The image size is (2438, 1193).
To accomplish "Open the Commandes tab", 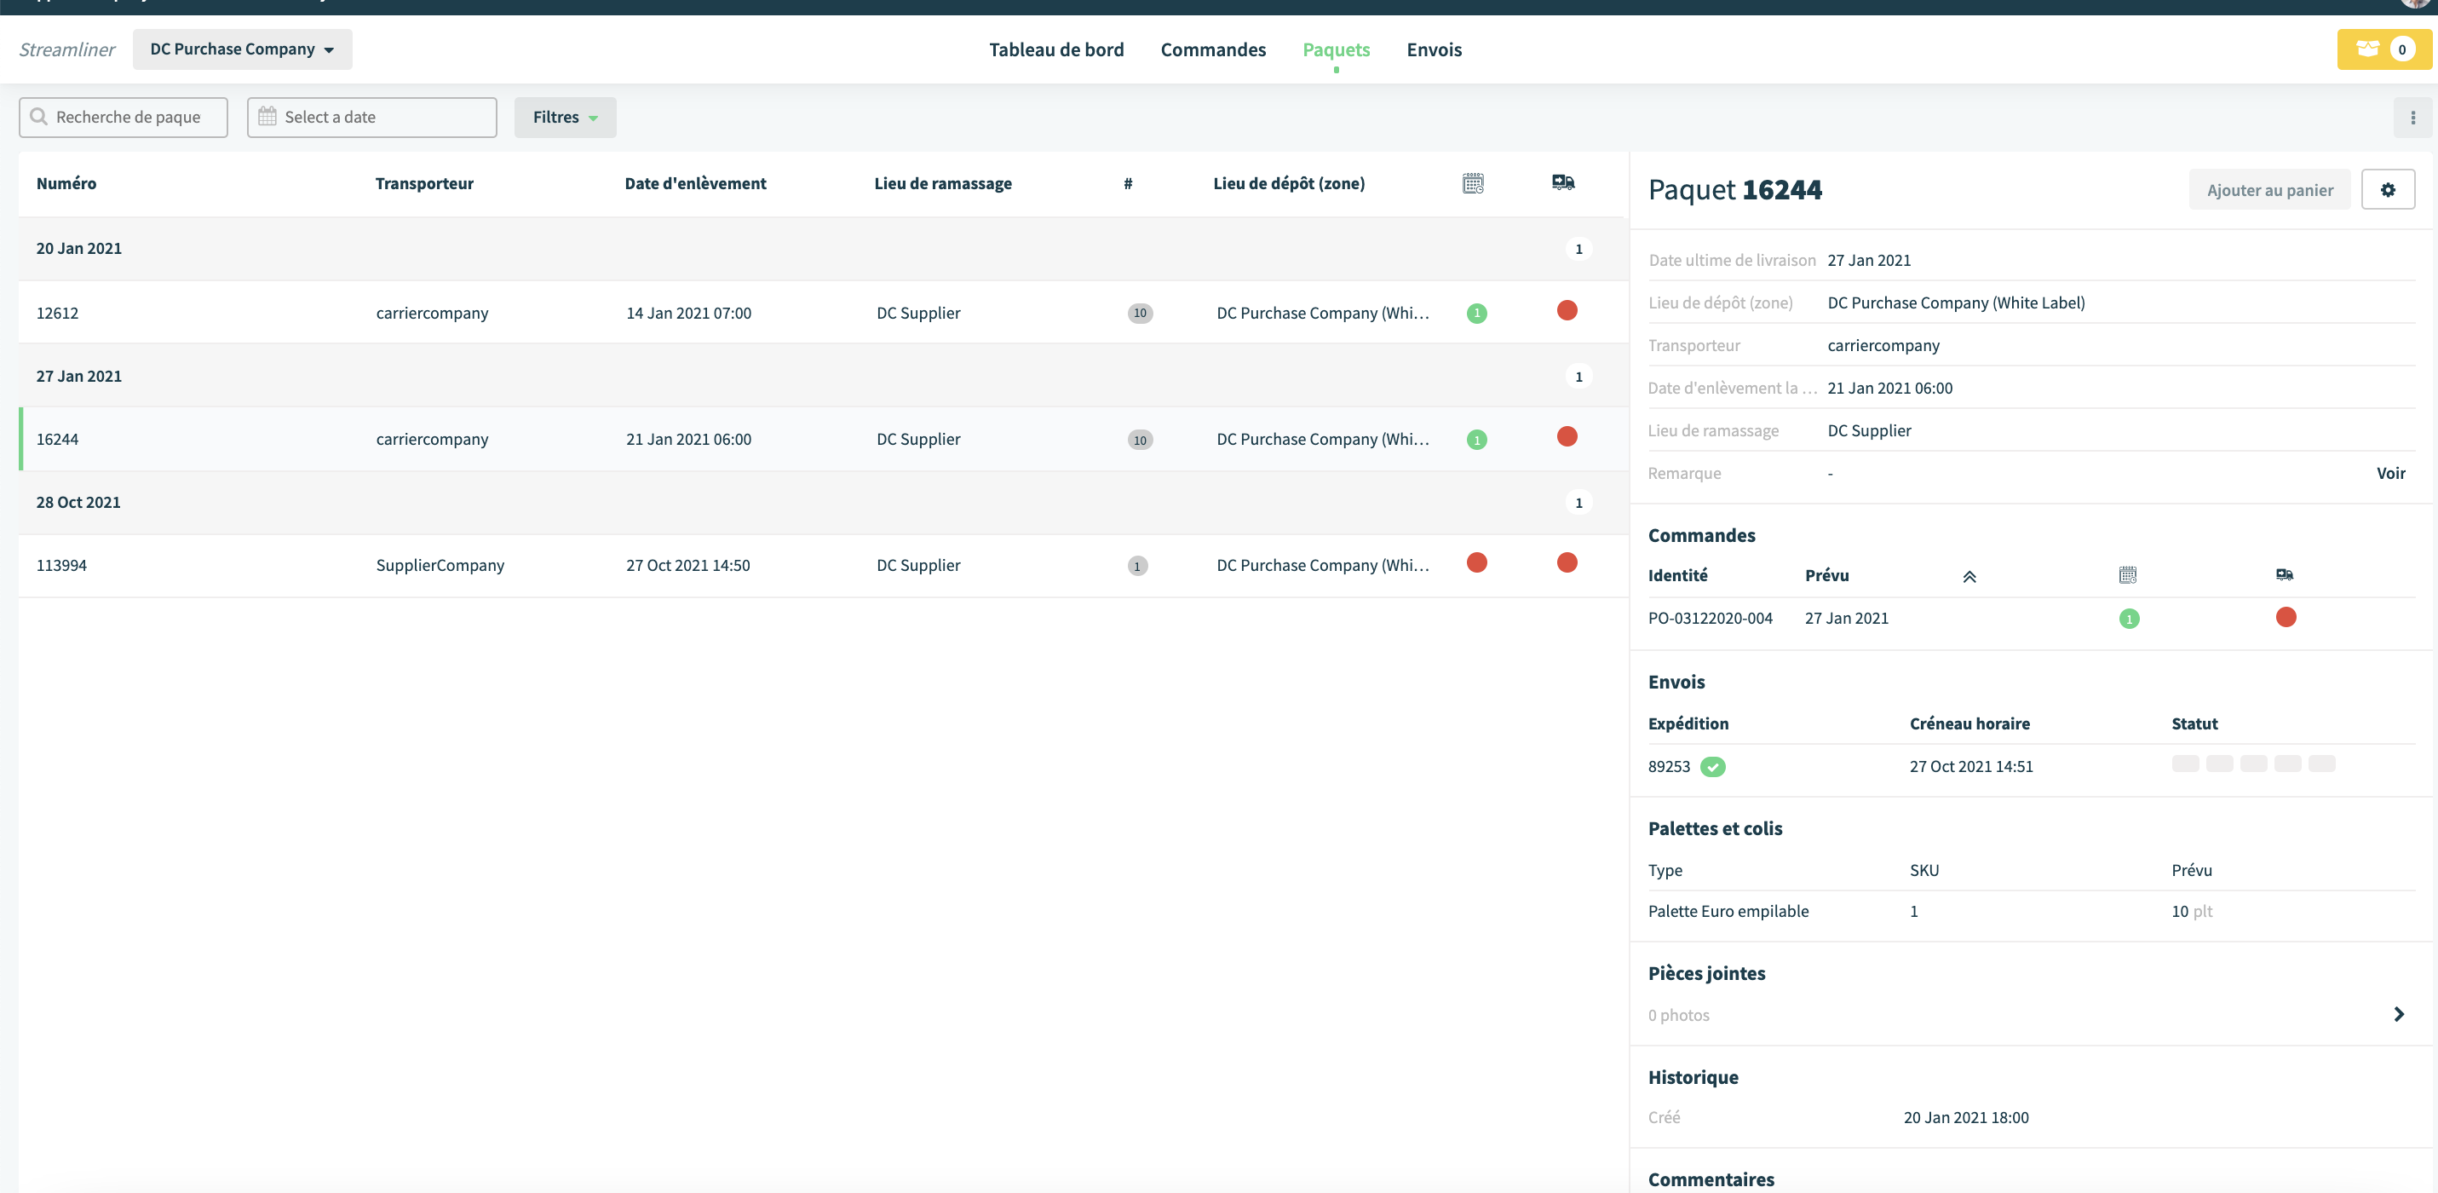I will click(x=1212, y=49).
